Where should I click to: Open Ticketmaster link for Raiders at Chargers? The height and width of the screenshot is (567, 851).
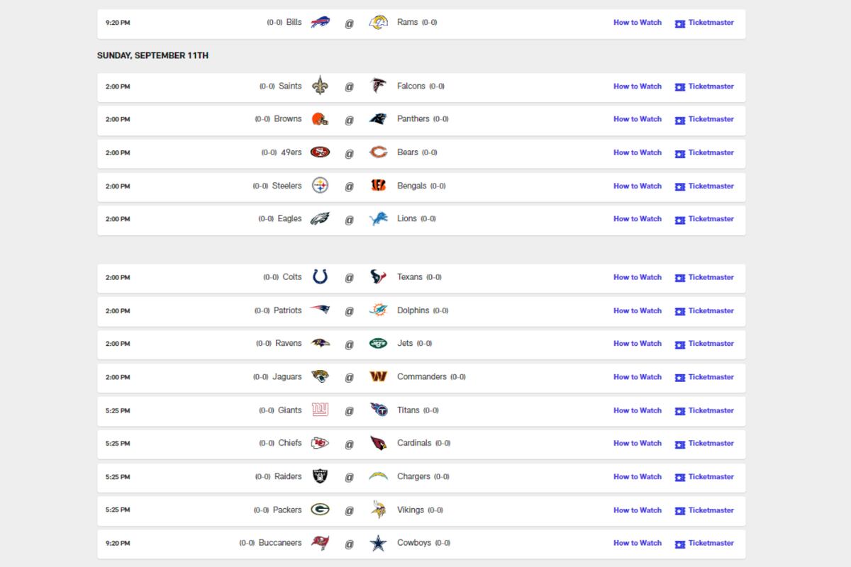pyautogui.click(x=704, y=477)
